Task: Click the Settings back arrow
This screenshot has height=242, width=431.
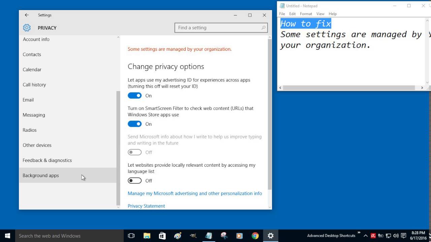Action: 27,15
